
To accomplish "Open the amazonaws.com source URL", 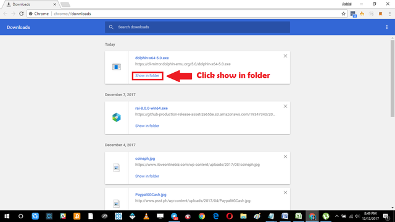I will [x=205, y=114].
